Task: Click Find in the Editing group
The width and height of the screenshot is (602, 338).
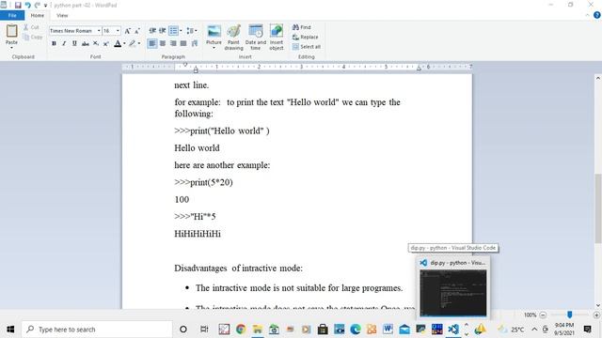Action: click(302, 27)
